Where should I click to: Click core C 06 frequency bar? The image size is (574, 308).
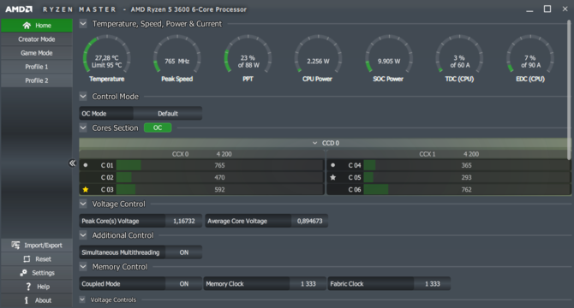click(467, 189)
